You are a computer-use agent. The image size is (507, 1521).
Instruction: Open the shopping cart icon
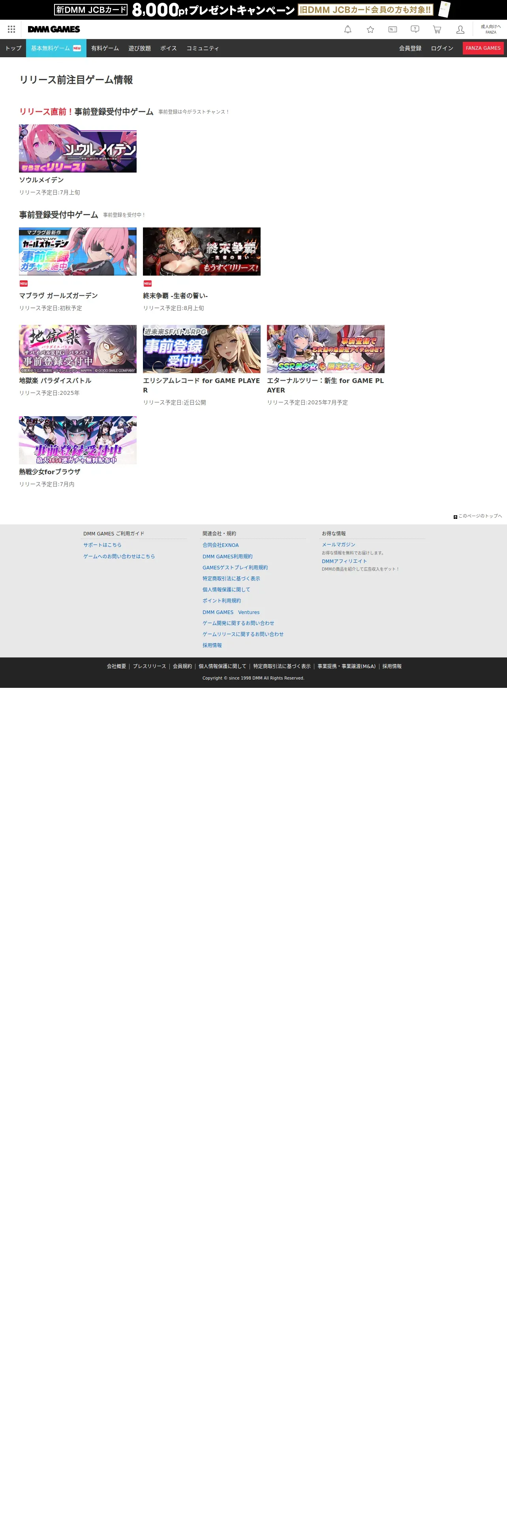point(438,30)
